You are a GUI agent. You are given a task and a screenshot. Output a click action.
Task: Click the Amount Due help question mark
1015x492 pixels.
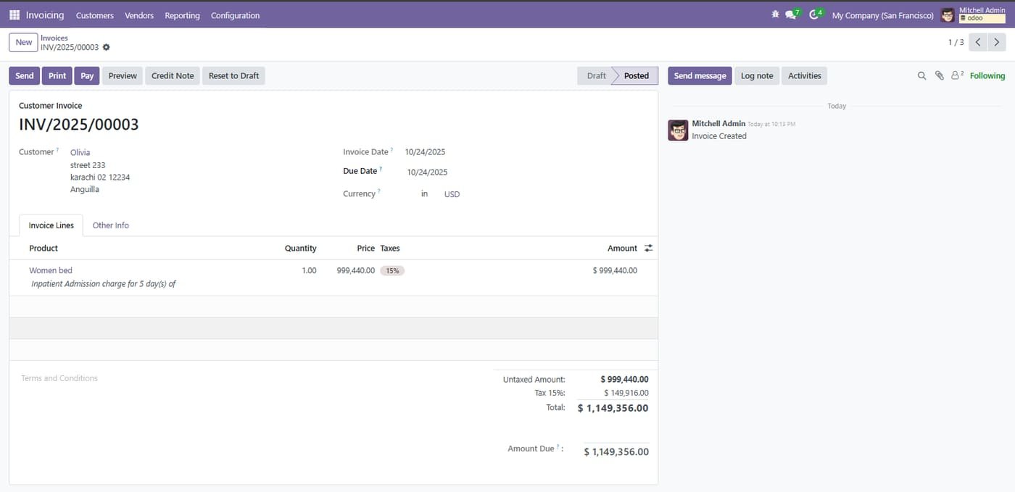558,448
